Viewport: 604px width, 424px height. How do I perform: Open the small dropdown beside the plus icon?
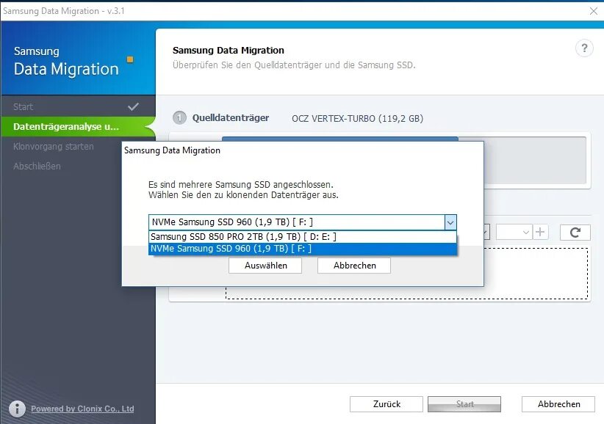tap(514, 232)
